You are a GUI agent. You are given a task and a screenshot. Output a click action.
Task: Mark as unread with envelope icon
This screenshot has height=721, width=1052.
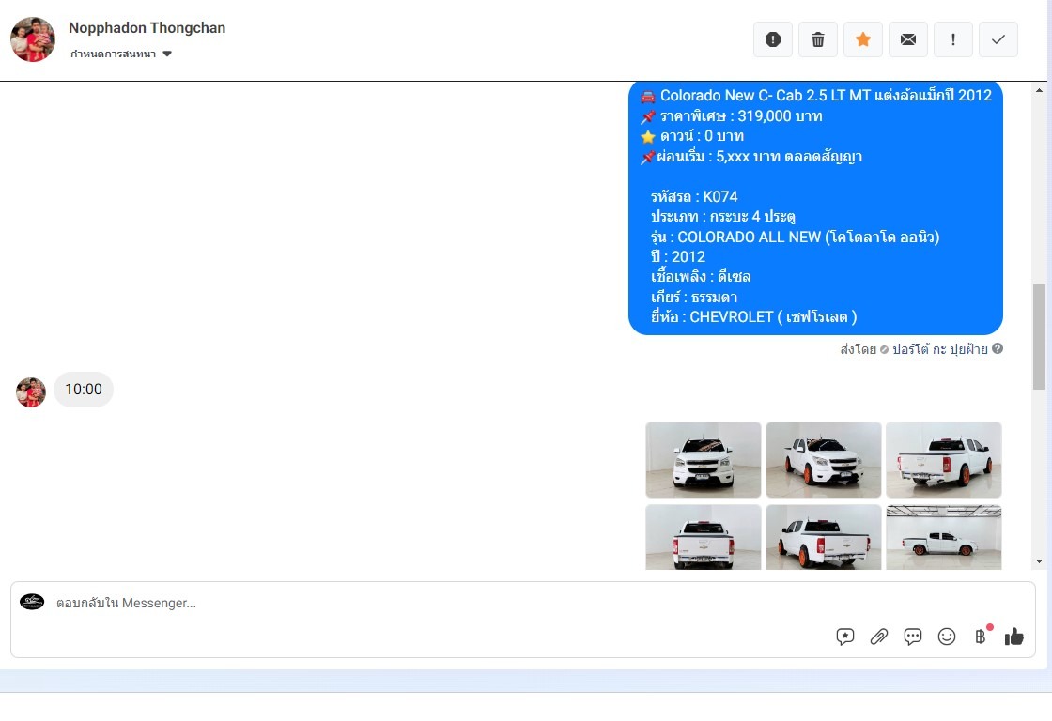click(x=907, y=39)
